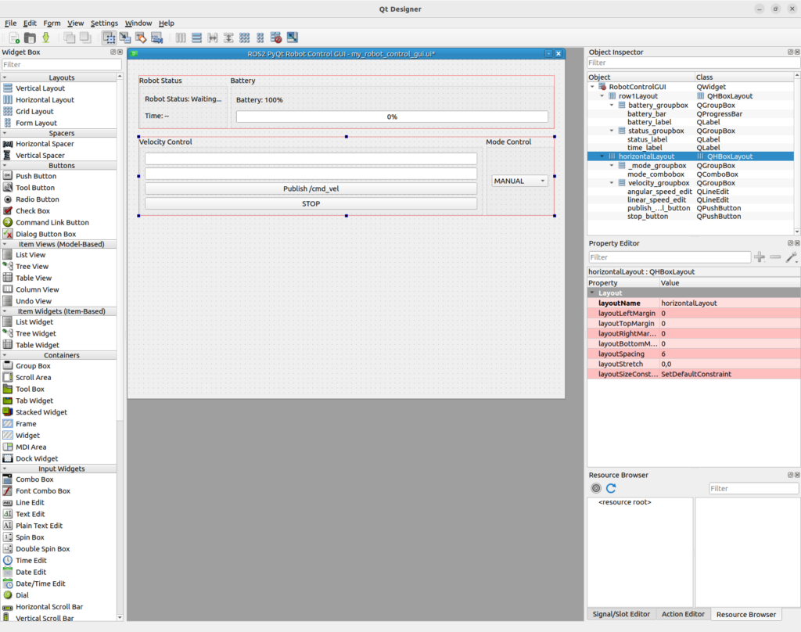Click the green Save Form arrow icon

tap(46, 38)
